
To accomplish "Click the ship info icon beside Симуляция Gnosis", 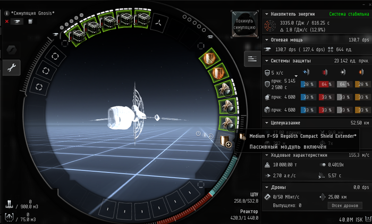I will pos(6,12).
